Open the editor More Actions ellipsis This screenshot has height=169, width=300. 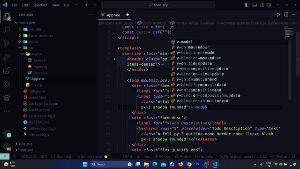click(x=293, y=15)
